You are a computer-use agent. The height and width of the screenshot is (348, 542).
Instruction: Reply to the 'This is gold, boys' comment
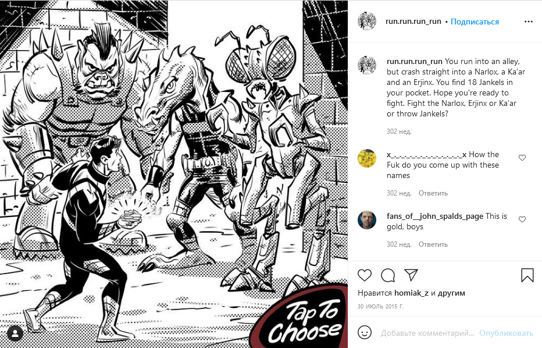[433, 244]
